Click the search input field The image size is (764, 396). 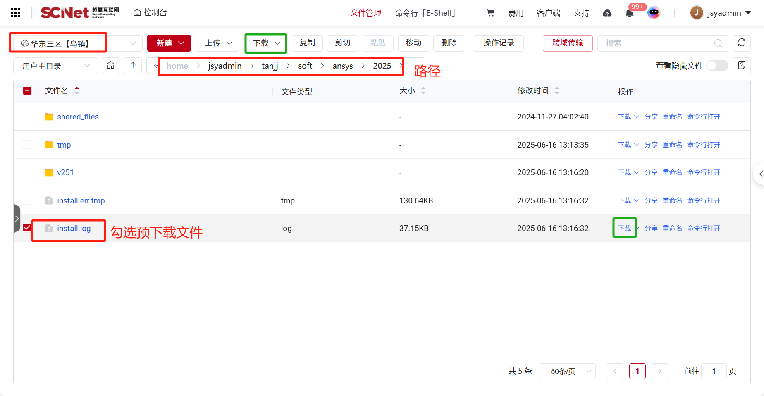pyautogui.click(x=657, y=43)
